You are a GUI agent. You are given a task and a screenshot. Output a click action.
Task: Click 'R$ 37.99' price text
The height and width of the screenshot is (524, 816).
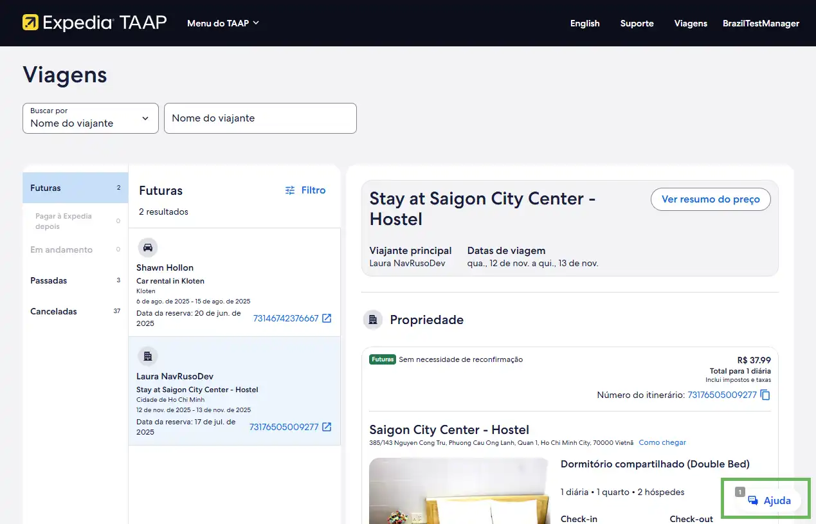click(754, 360)
